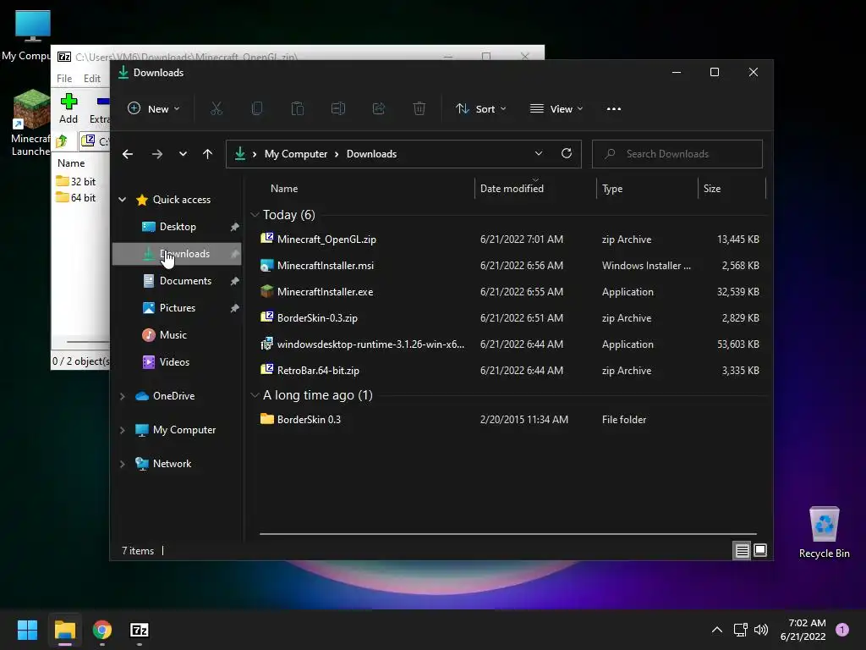The height and width of the screenshot is (650, 866).
Task: Open the Recycle Bin desktop icon
Action: [824, 532]
